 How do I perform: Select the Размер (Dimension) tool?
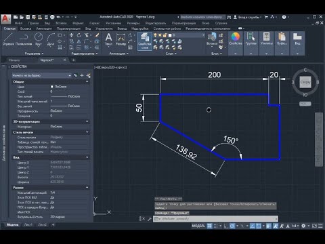tap(121, 39)
